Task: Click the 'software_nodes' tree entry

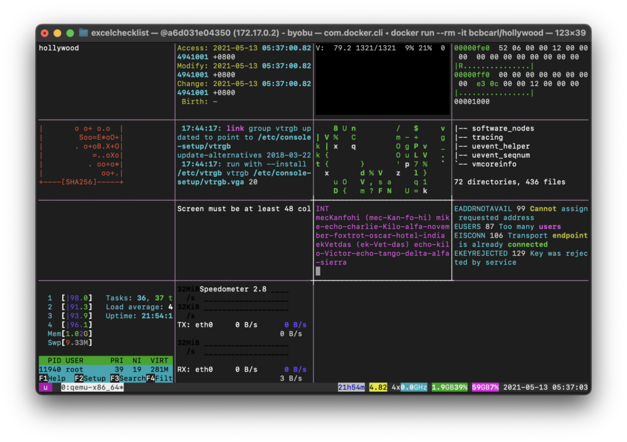Action: [503, 129]
